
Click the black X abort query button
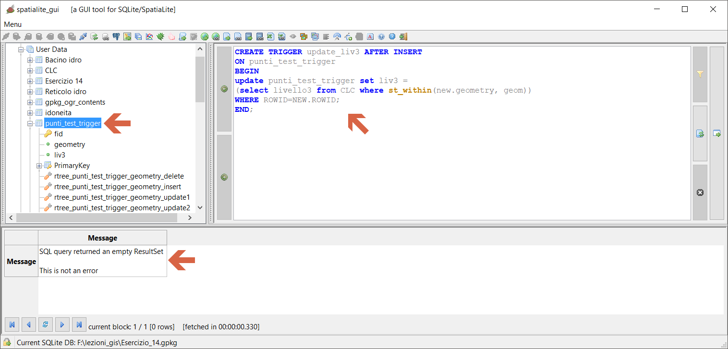point(700,193)
